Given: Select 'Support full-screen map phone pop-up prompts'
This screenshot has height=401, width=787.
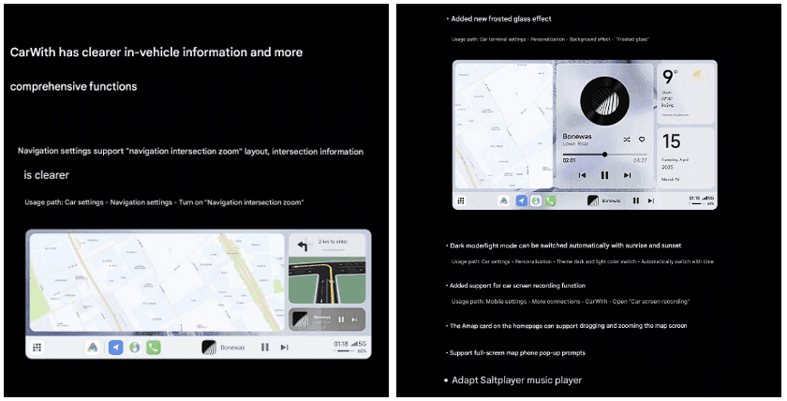Looking at the screenshot, I should point(517,353).
